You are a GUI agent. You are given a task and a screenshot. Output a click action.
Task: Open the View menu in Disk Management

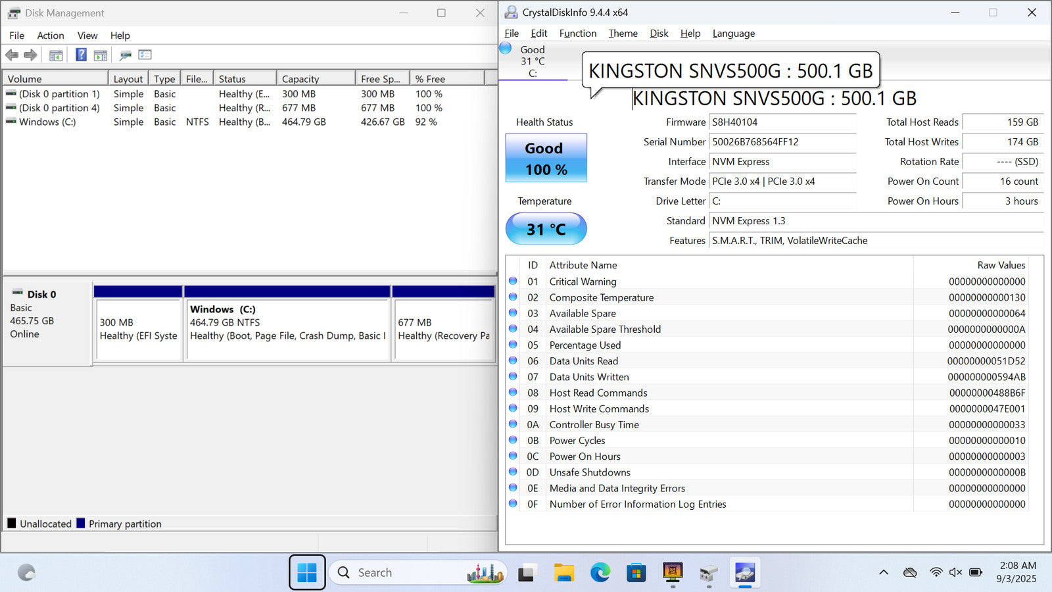tap(87, 36)
